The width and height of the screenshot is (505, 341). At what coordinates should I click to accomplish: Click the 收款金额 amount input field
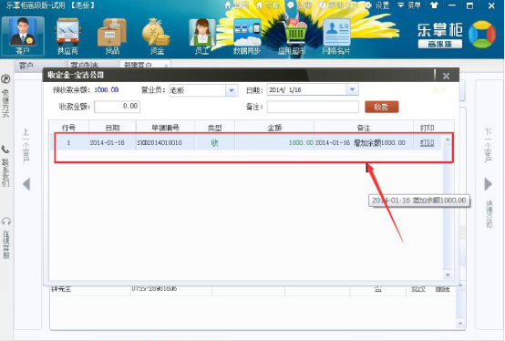[118, 107]
